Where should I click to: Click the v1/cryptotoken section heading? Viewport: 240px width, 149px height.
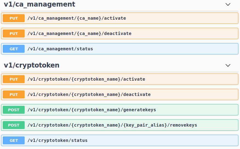tap(32, 65)
